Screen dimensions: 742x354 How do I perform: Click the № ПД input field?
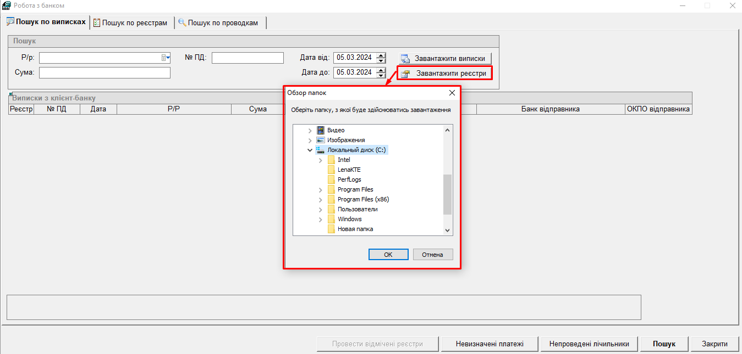(x=248, y=58)
